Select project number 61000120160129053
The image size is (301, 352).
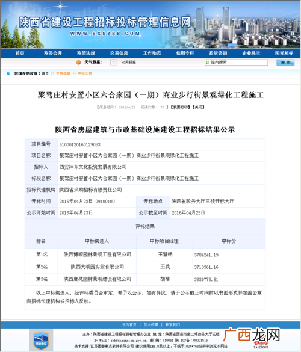(79, 144)
